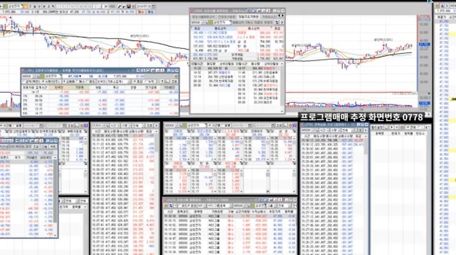Switch to 당일주요거래원 tab in broker window
Screen dimensions: 456x255
click(248, 17)
